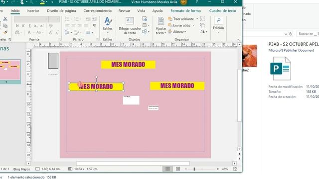This screenshot has height=179, width=319.
Task: Click the Picture placeholder icon in Objetos
Action: (x=145, y=19)
